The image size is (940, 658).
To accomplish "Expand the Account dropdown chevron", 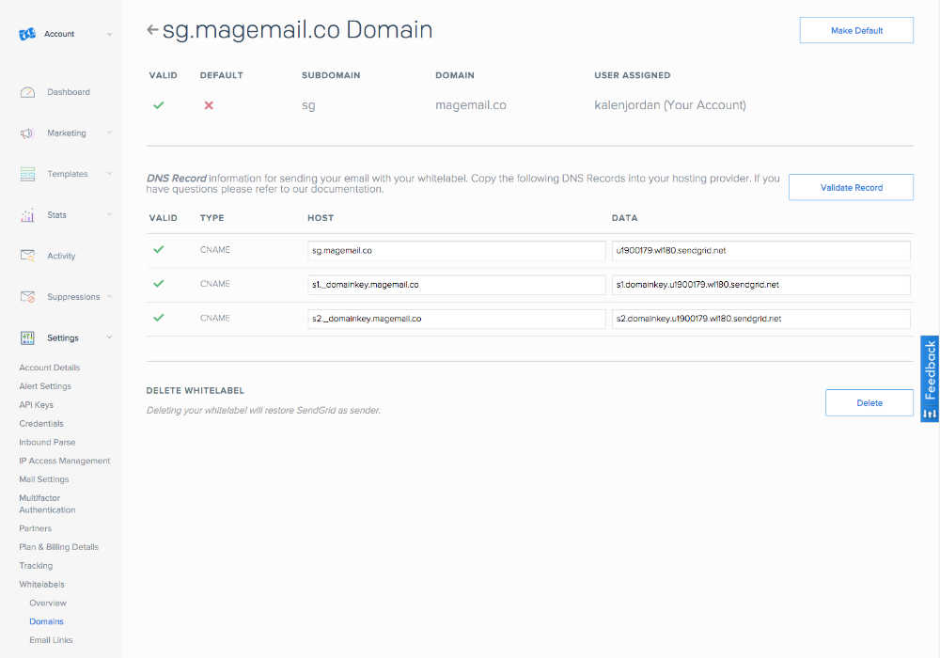I will click(x=109, y=34).
